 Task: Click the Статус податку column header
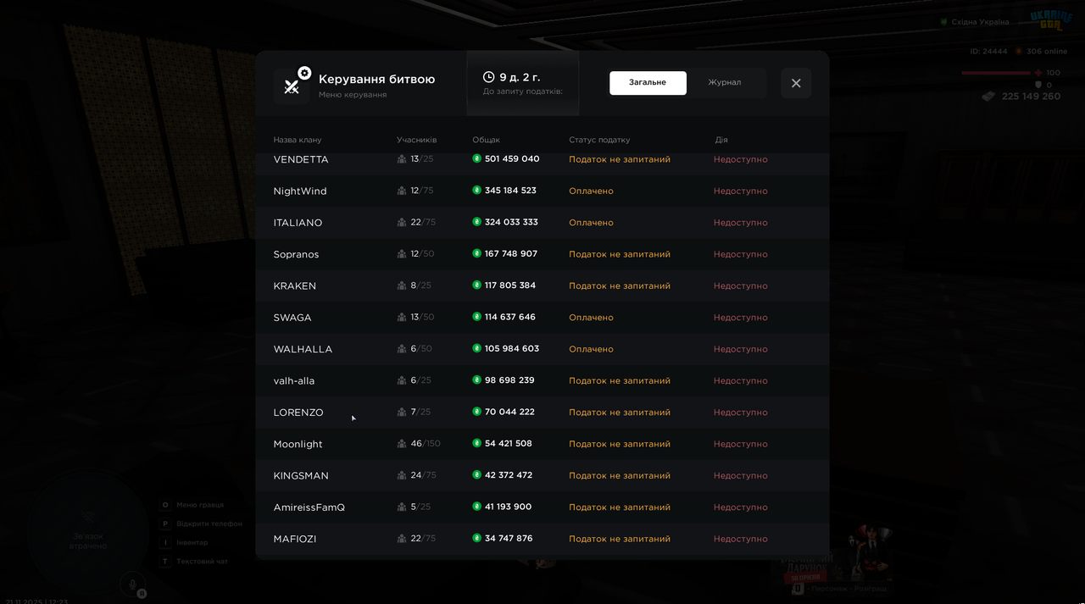click(x=599, y=140)
